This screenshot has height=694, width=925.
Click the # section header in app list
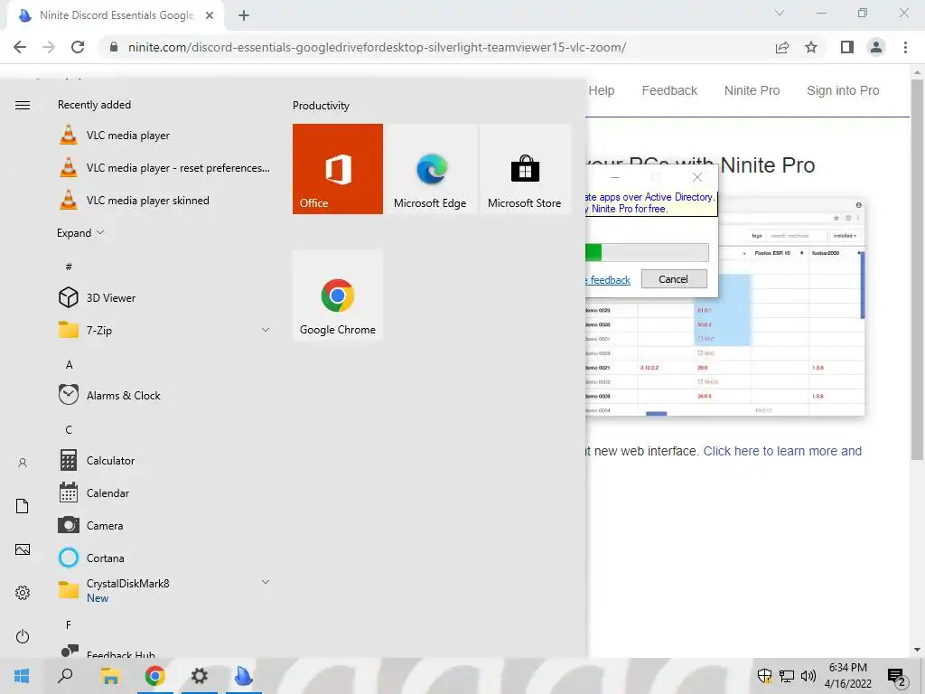[69, 267]
